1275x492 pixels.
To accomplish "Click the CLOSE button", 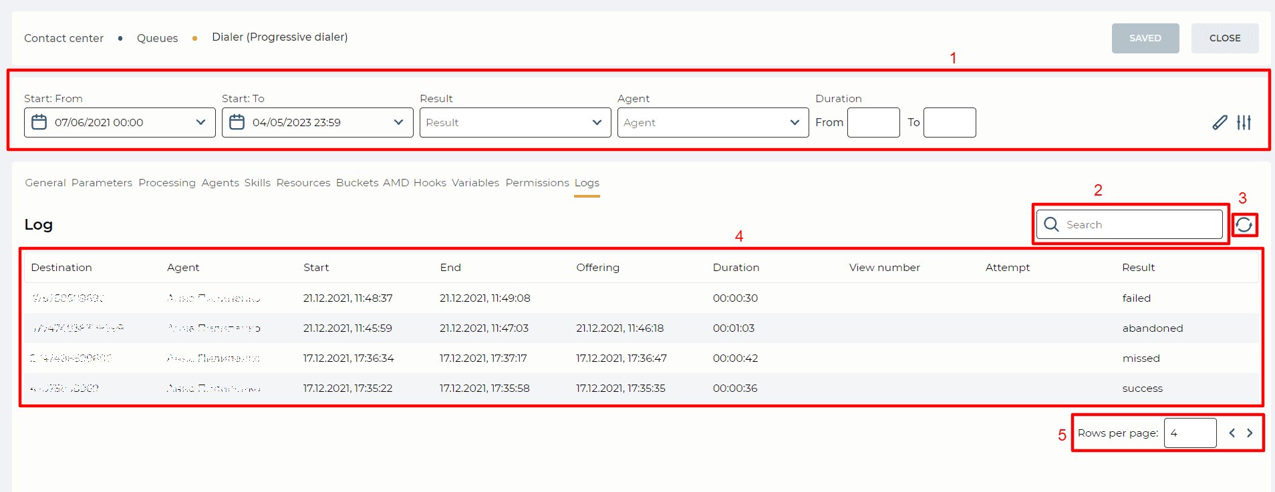I will coord(1225,38).
